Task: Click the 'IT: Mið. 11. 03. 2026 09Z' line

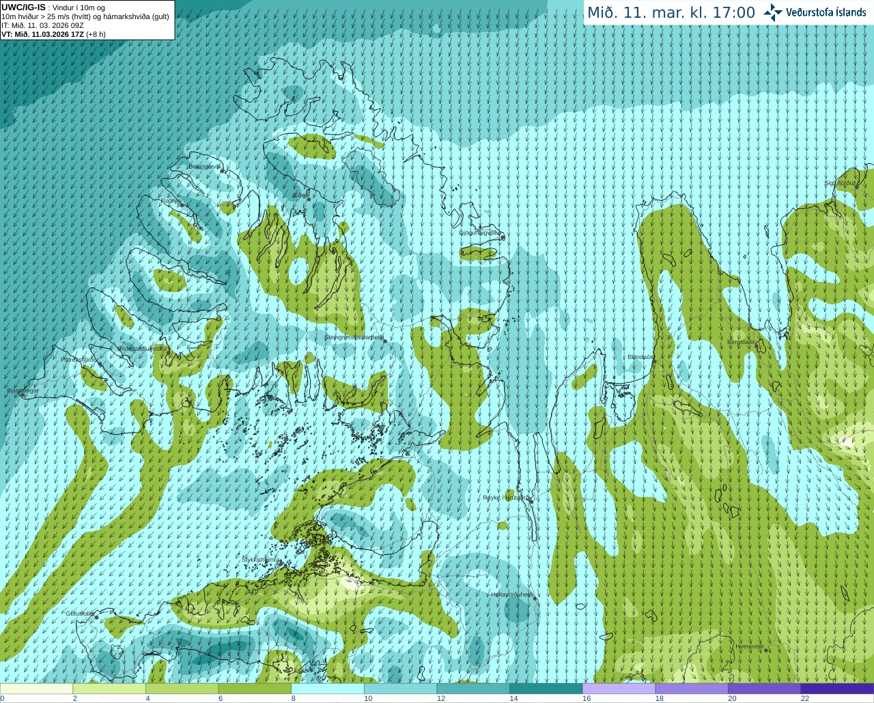Action: coord(43,25)
